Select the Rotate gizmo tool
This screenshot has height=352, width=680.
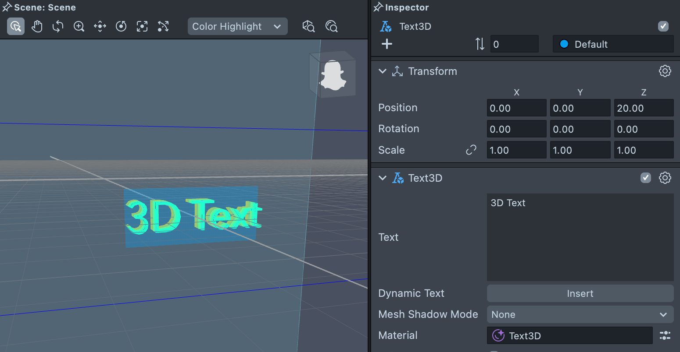[121, 27]
